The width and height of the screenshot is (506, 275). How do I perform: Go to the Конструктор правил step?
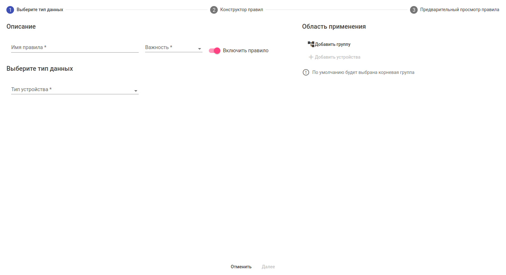241,10
